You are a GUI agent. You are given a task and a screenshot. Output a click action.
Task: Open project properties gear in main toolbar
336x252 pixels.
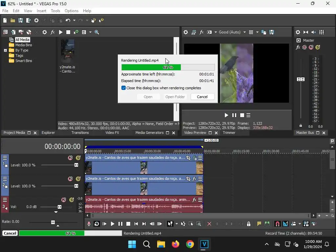tap(36, 20)
